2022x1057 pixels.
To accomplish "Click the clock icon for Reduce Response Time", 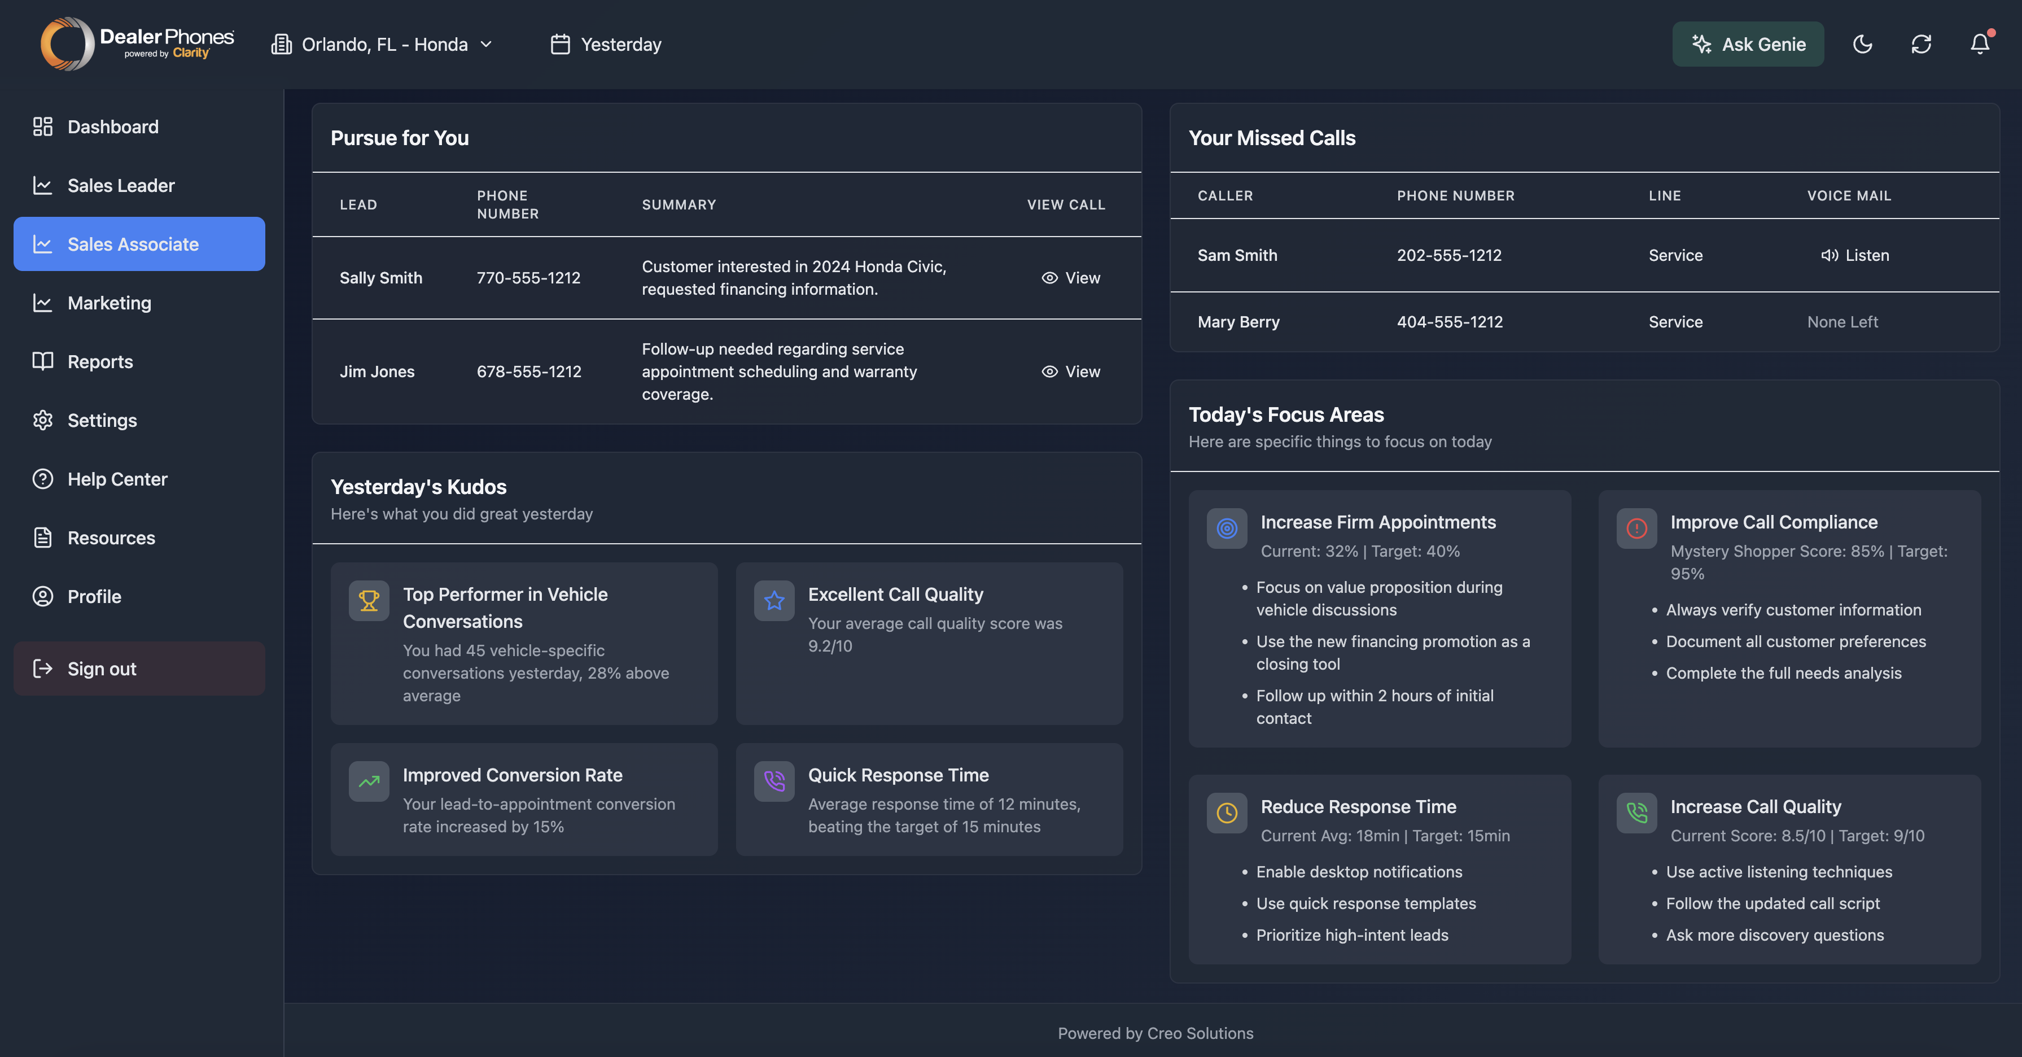I will (x=1226, y=813).
